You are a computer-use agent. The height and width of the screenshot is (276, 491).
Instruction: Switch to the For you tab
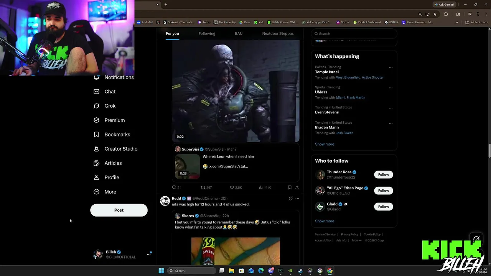172,33
